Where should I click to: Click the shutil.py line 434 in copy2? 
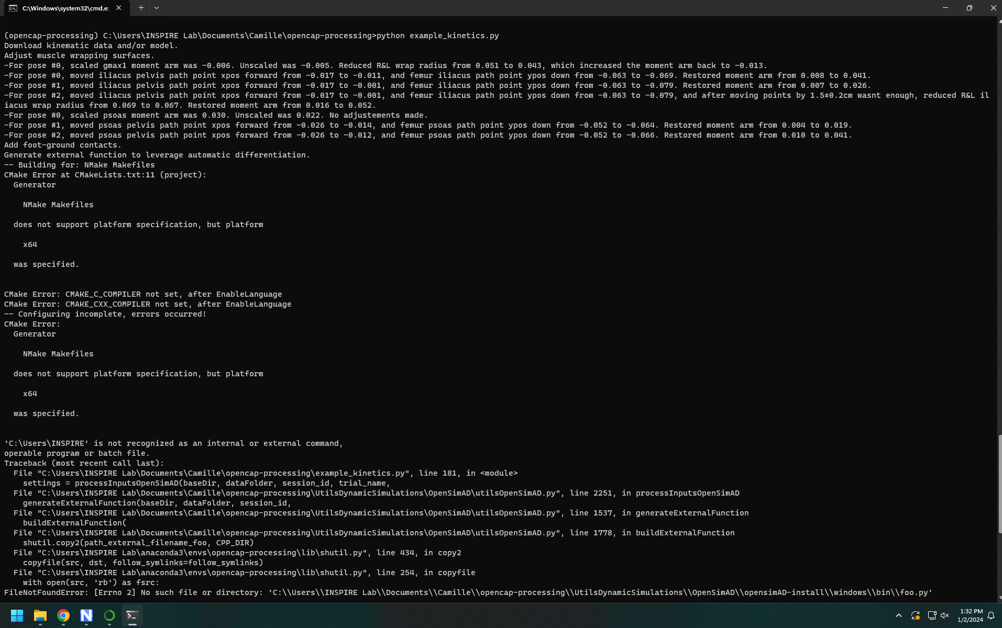click(x=237, y=553)
